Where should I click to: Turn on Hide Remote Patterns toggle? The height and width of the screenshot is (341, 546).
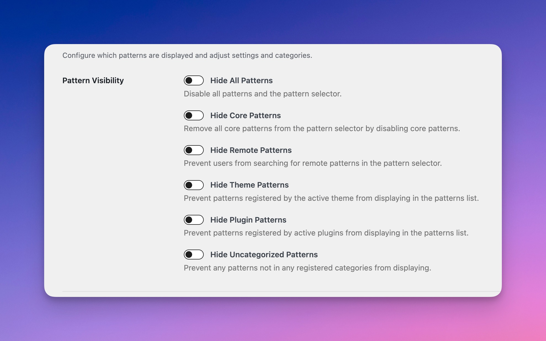194,150
